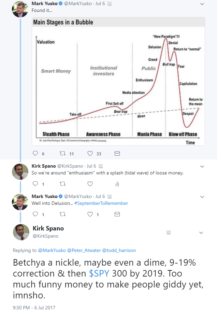Screen dimensions: 217x310
Task: Like the bubble chart tweet with 33 likes
Action: 90,154
